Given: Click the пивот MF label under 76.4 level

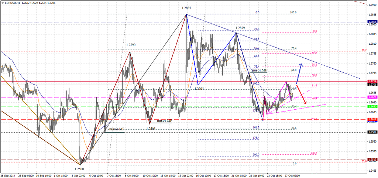Looking at the screenshot, I should [260, 70].
